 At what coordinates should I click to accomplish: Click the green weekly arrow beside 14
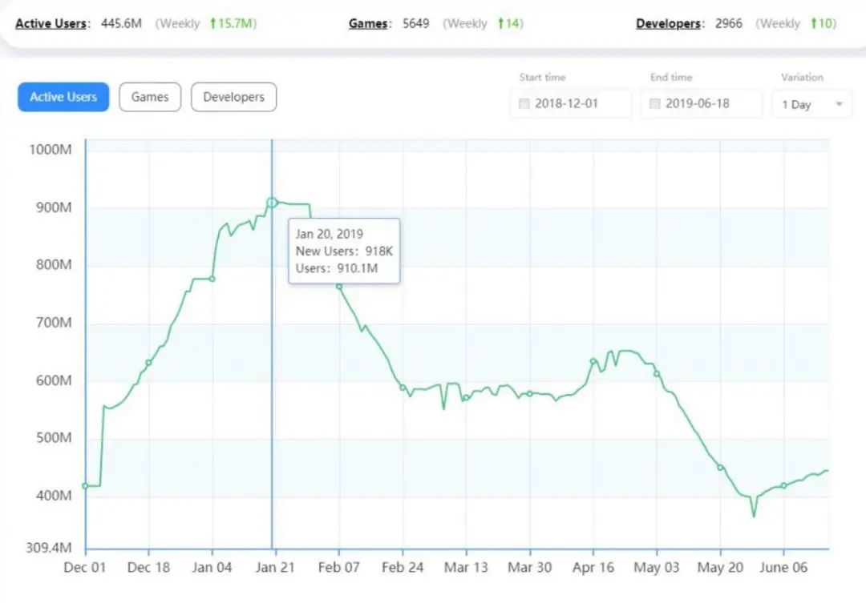[501, 23]
